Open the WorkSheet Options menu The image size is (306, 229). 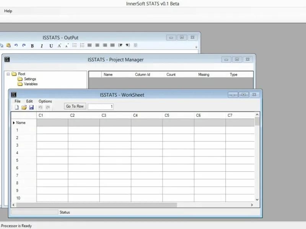click(x=45, y=101)
